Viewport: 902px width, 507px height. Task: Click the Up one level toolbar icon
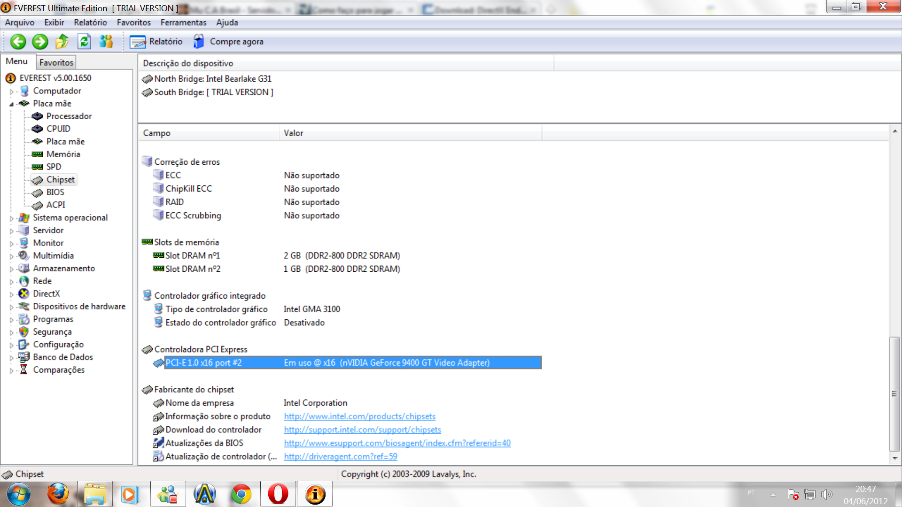coord(62,42)
